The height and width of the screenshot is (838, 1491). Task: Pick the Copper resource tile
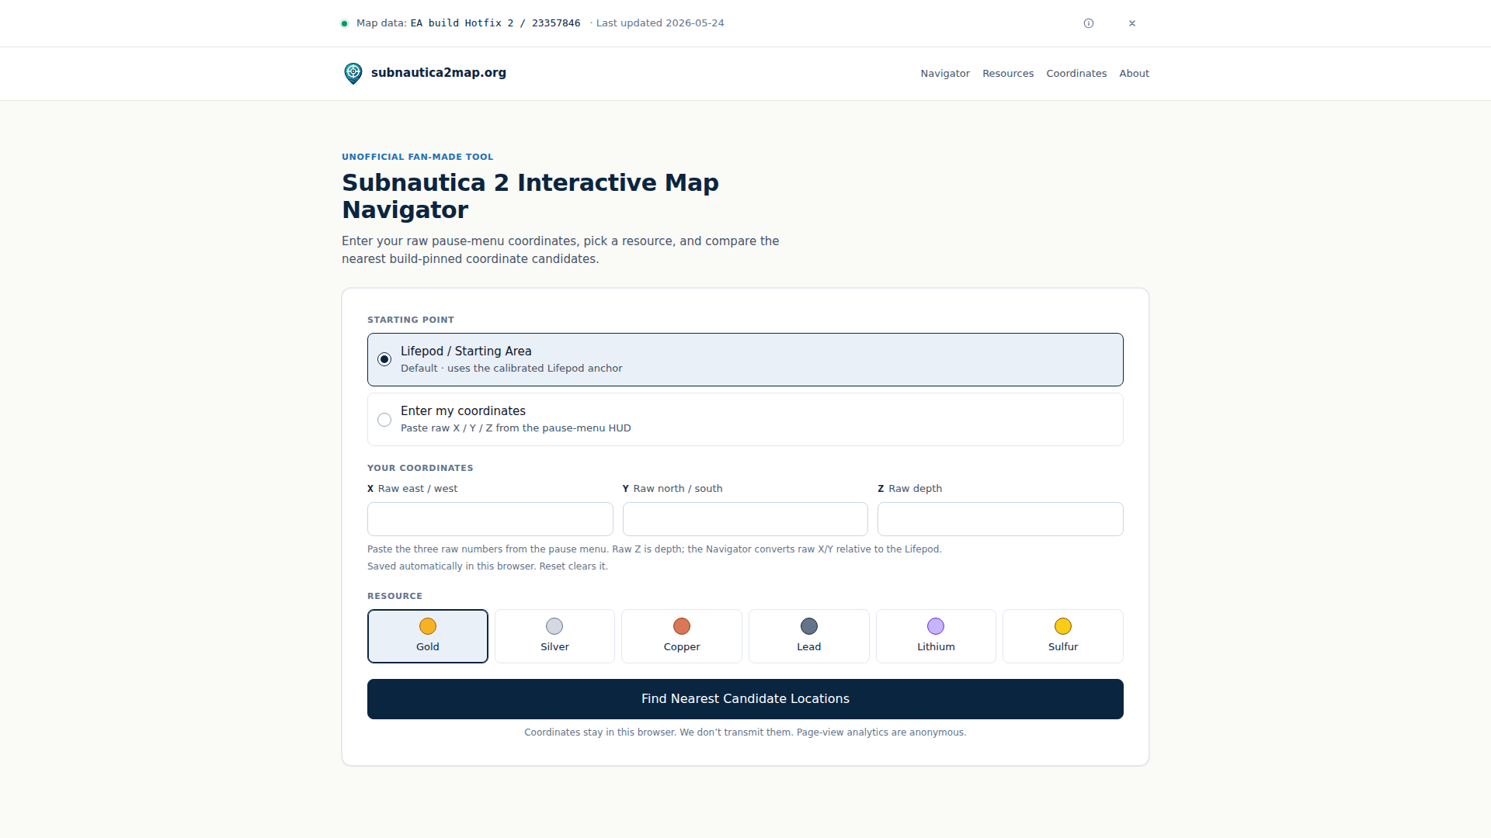click(682, 636)
